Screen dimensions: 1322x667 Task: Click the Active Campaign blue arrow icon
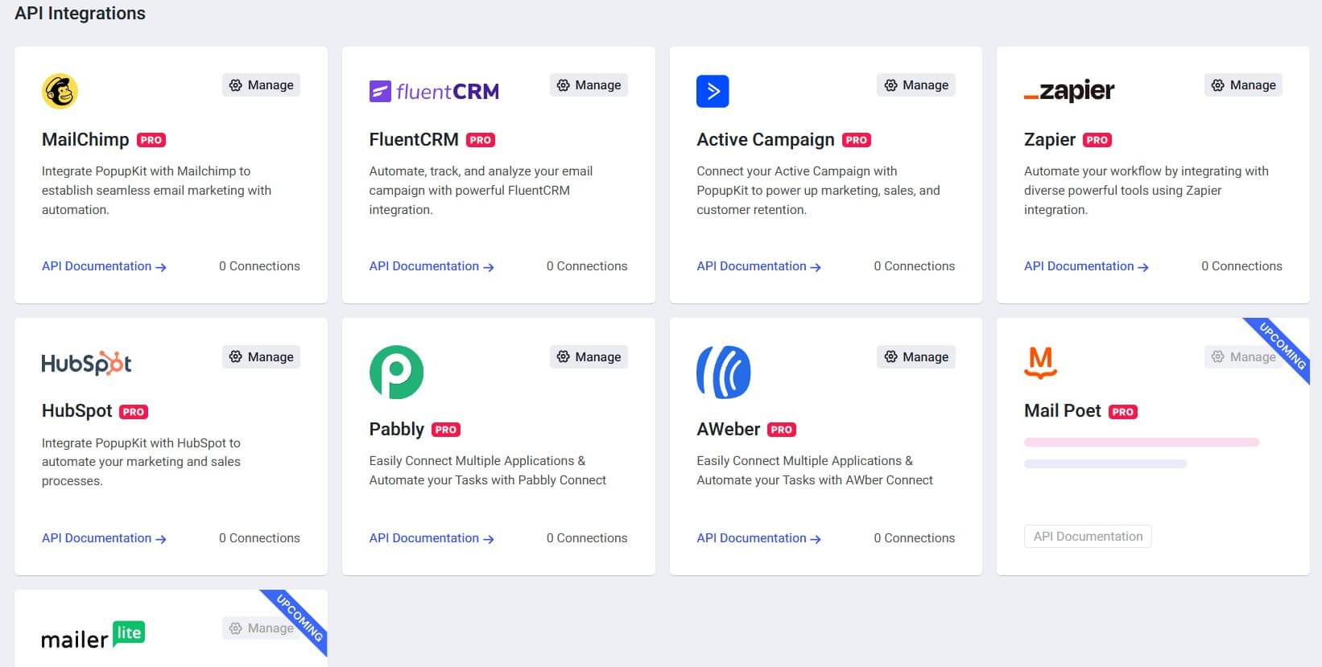click(x=713, y=92)
